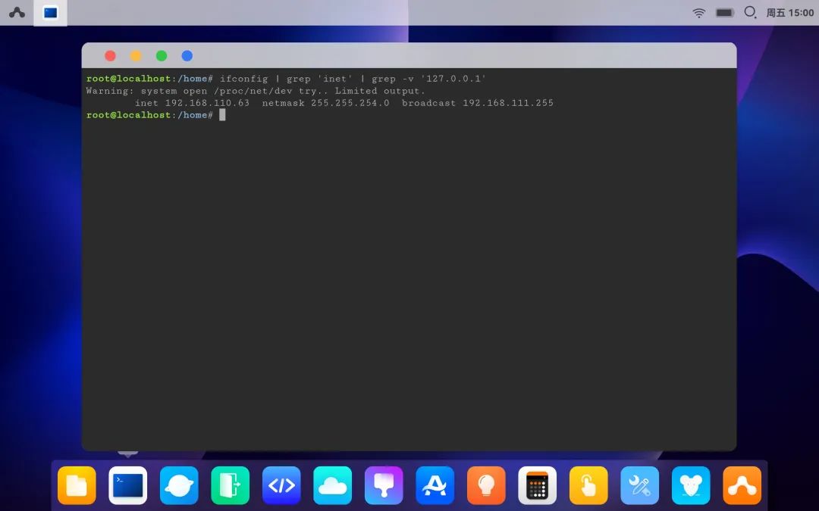Image resolution: width=819 pixels, height=511 pixels.
Task: Open search with the magnifier in the top bar
Action: point(751,12)
